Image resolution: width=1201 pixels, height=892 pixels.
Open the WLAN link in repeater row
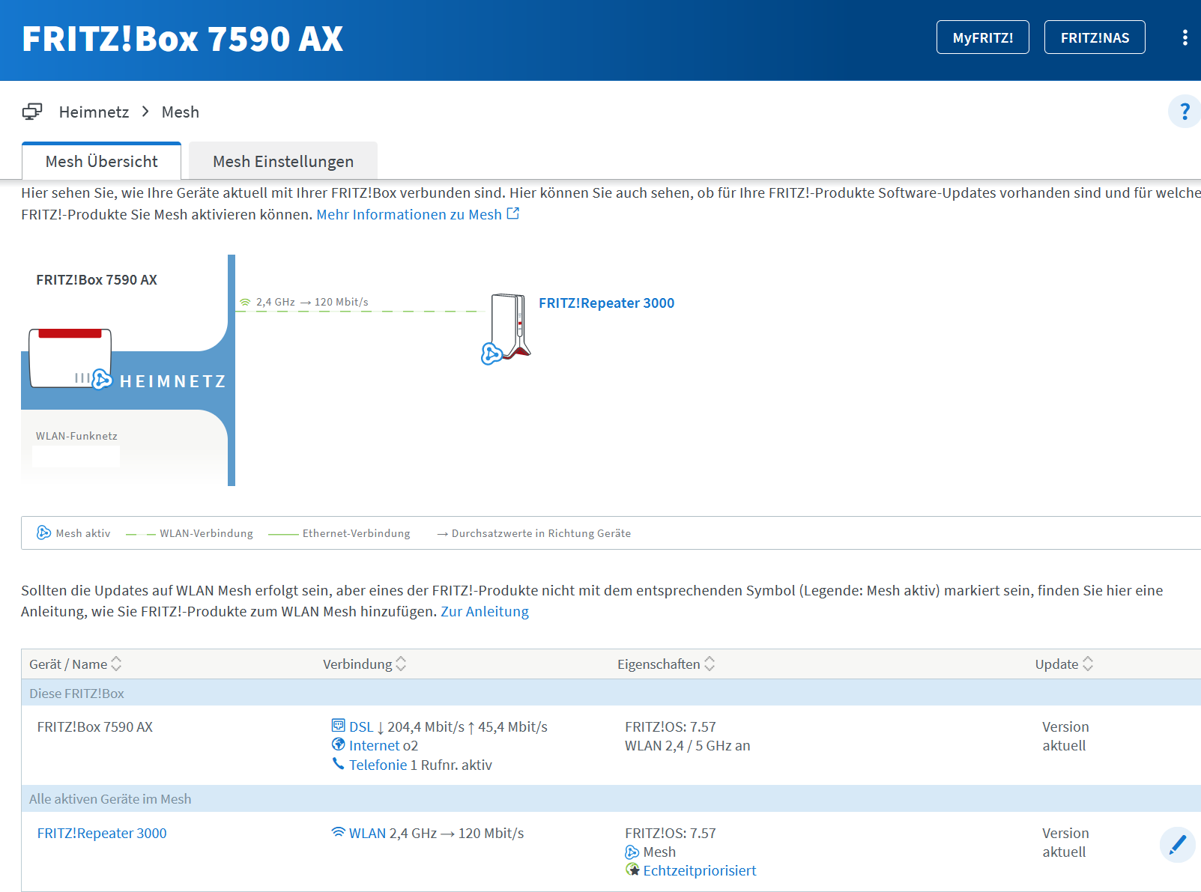point(368,833)
